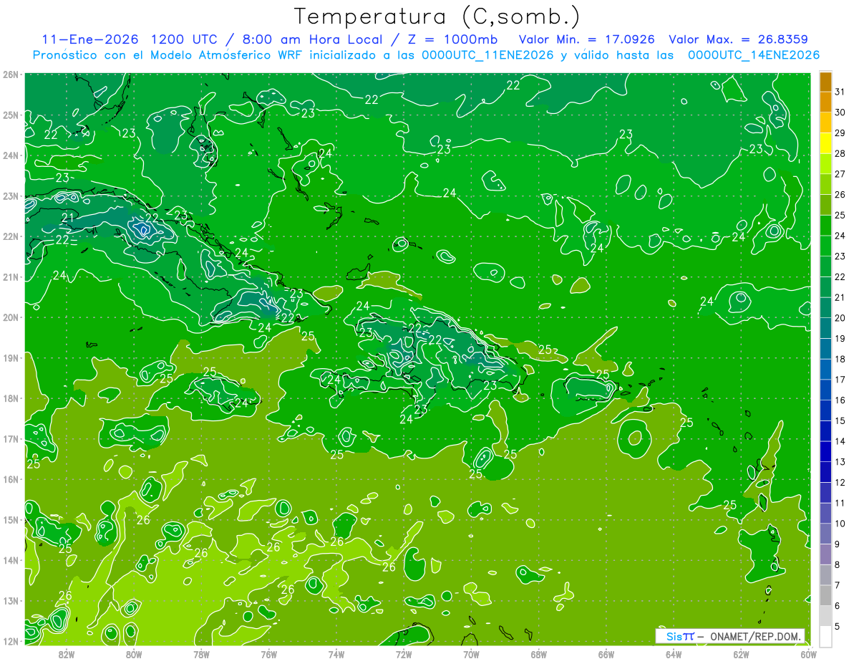Click the '25N' latitude axis label

pyautogui.click(x=10, y=115)
